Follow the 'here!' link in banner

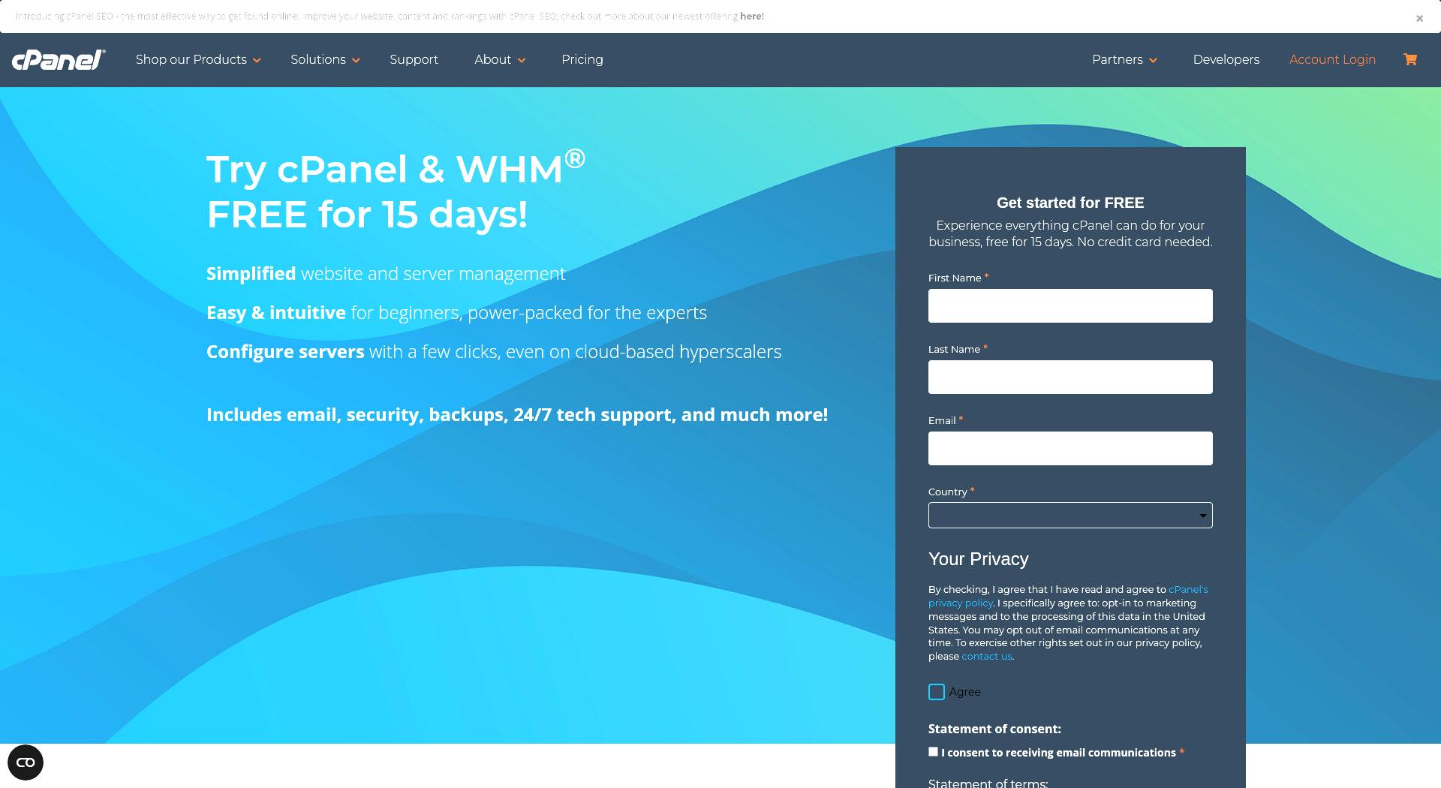point(752,16)
